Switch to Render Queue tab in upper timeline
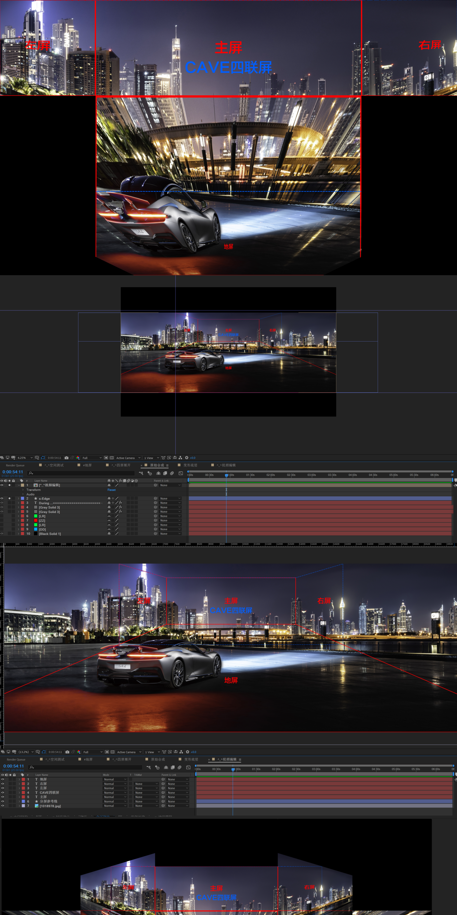 tap(15, 465)
